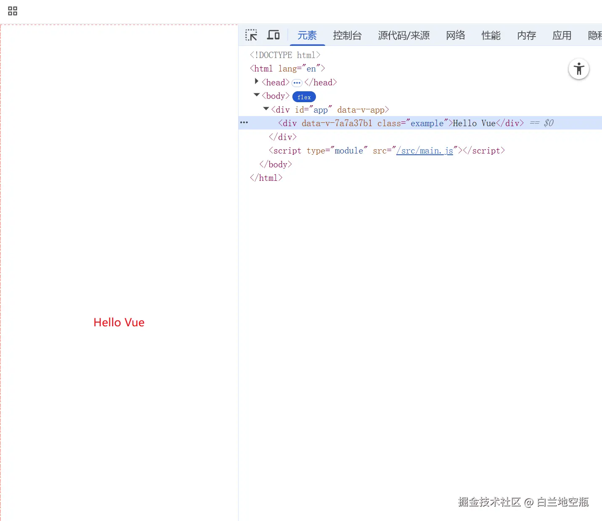Open the grid apps icon
602x521 pixels.
pos(13,11)
